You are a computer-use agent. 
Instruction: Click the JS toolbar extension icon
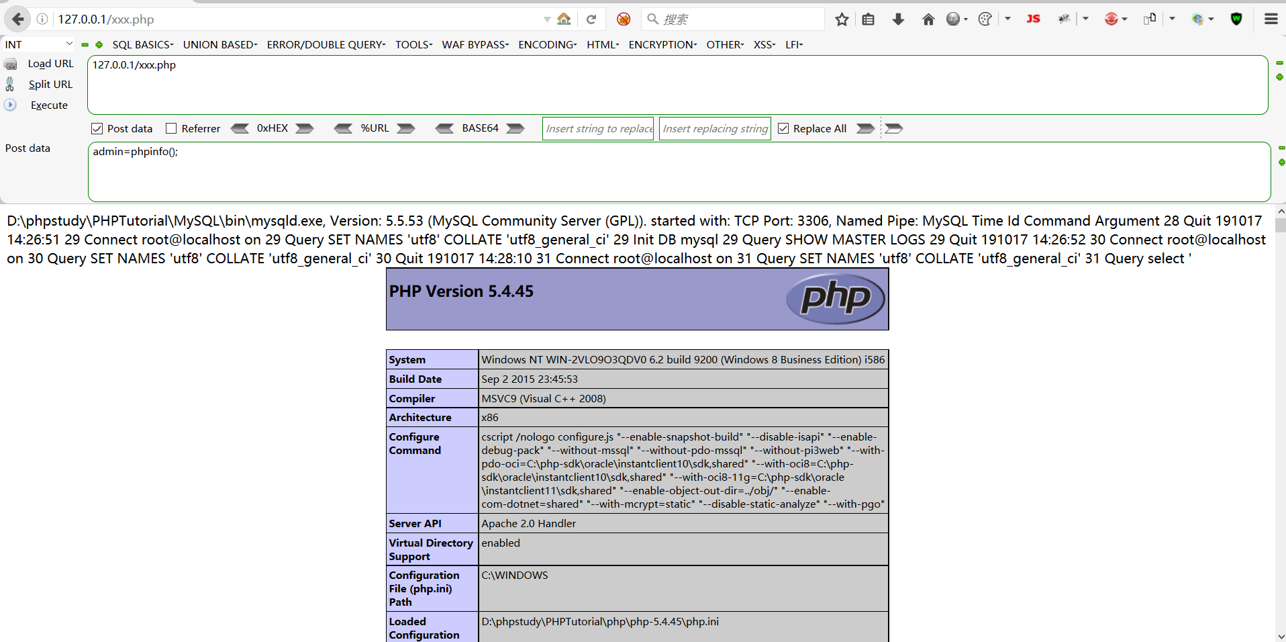click(x=1034, y=19)
